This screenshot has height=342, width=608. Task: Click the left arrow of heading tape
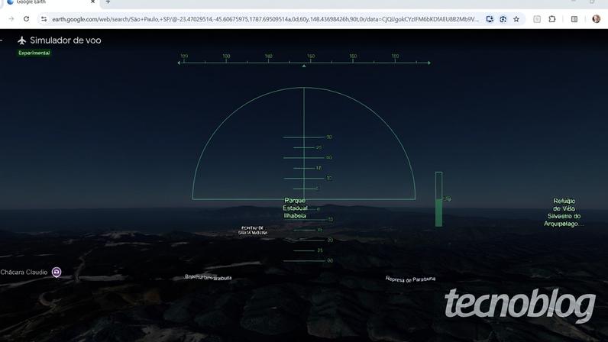click(x=179, y=63)
